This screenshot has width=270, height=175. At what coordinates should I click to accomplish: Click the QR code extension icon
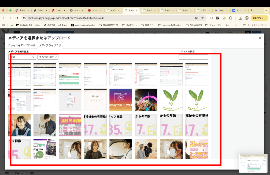[218, 18]
